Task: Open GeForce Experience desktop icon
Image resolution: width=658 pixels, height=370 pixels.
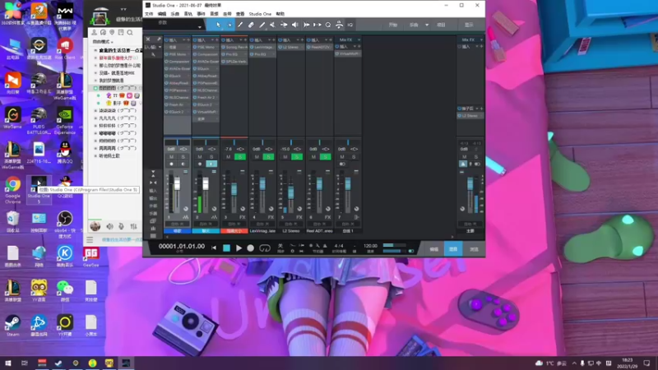Action: [x=65, y=122]
